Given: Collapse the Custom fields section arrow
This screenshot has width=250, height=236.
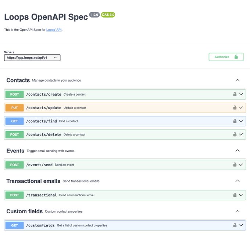Looking at the screenshot, I should click(238, 211).
